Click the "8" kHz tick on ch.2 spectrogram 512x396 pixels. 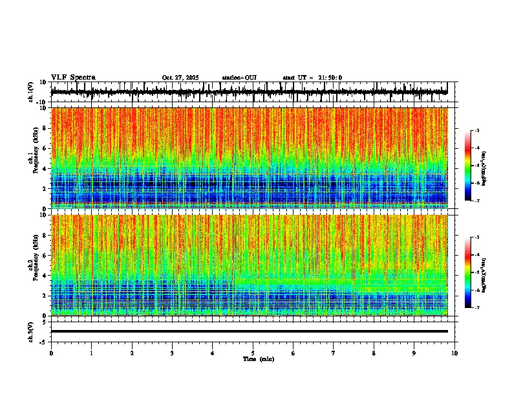pyautogui.click(x=45, y=236)
